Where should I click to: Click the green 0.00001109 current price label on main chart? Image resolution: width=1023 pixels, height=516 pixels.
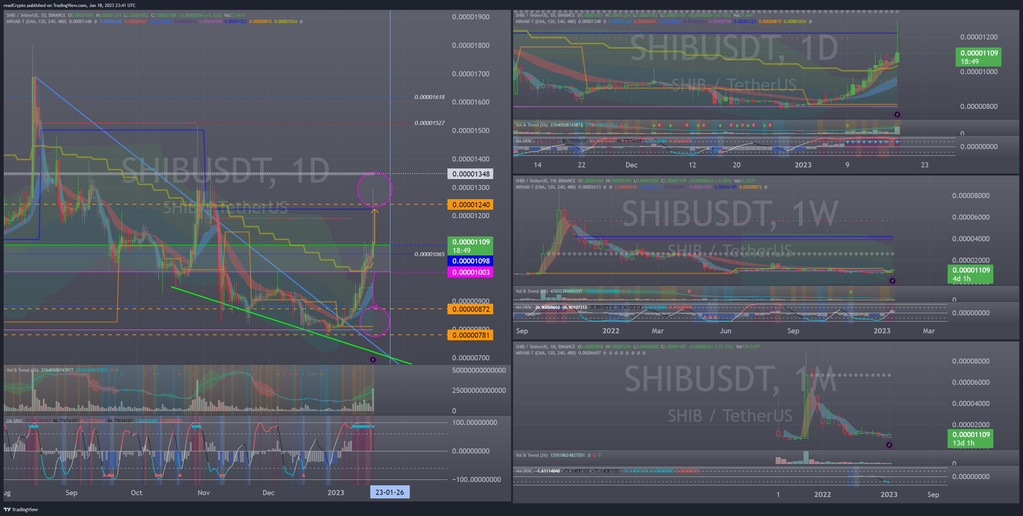tap(470, 246)
